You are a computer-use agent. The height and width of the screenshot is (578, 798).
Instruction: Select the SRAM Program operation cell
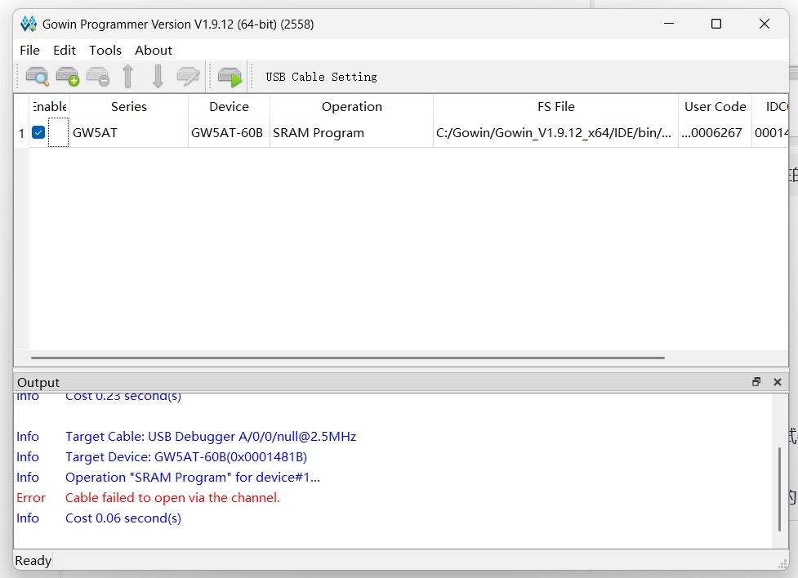(x=352, y=133)
